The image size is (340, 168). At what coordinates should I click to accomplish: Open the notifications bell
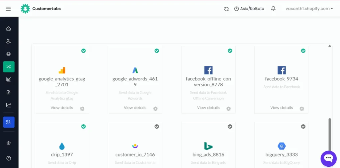tap(274, 9)
